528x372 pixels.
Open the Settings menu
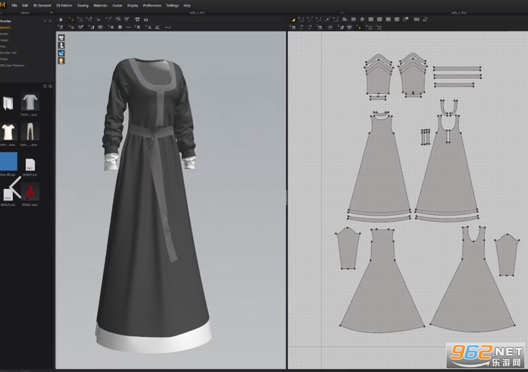172,5
